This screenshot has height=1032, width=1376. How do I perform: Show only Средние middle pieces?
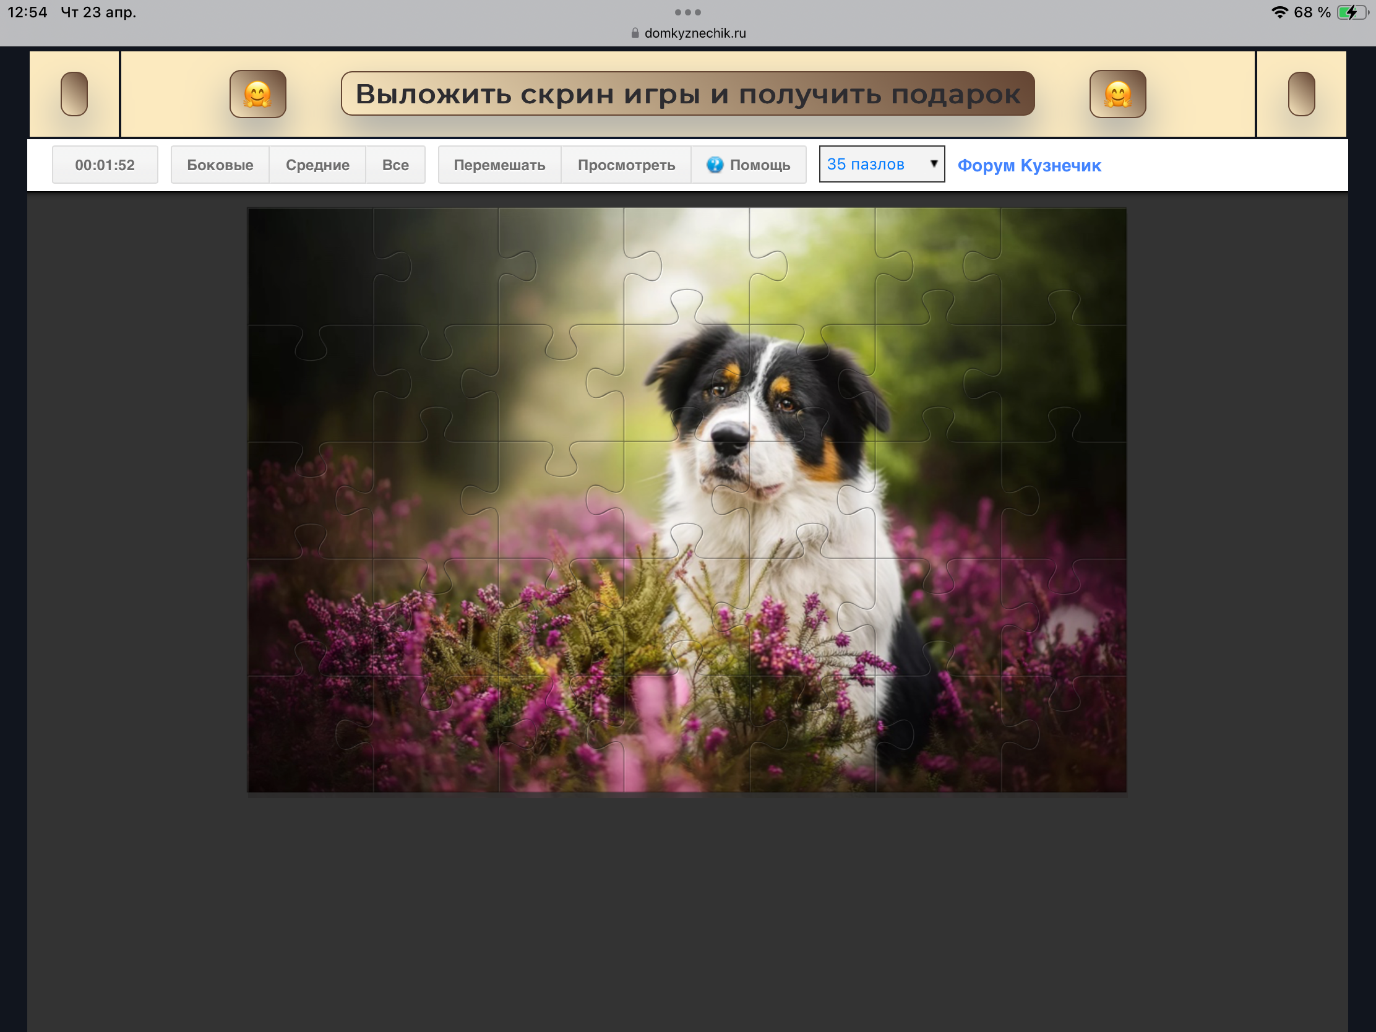click(x=317, y=165)
